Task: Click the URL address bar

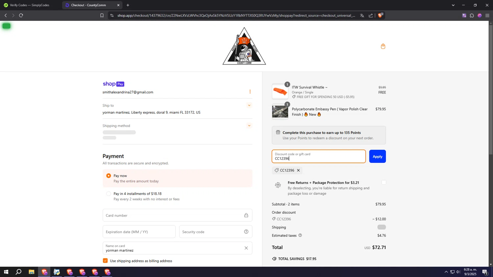Action: coord(236,15)
